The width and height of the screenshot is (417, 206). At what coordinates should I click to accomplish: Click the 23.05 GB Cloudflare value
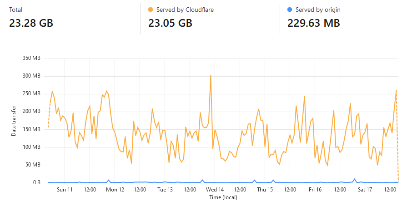[170, 23]
